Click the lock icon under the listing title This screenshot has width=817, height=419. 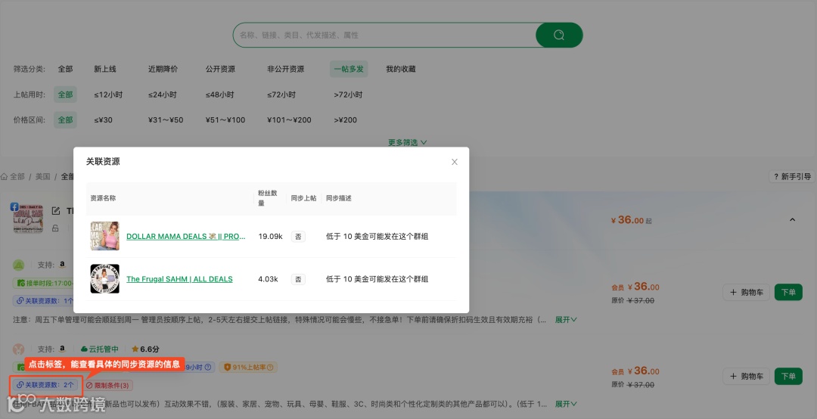click(x=55, y=228)
